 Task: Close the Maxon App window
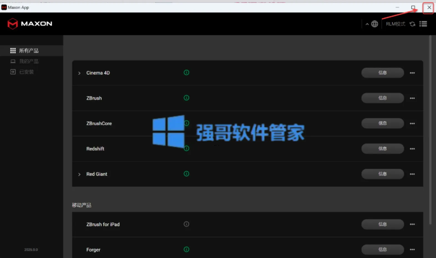click(429, 7)
